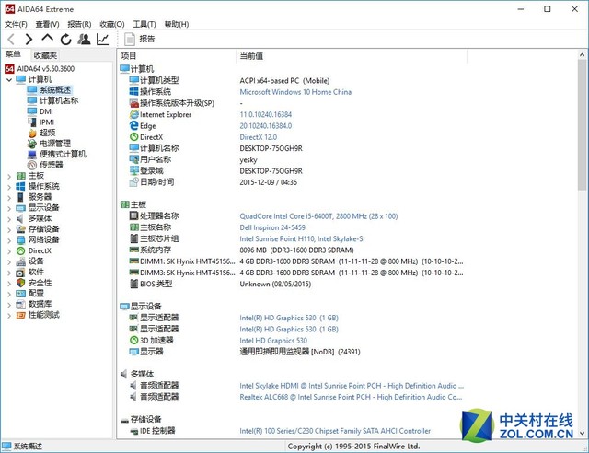Go forward with the right arrow toolbar button
The width and height of the screenshot is (589, 453).
coord(29,39)
